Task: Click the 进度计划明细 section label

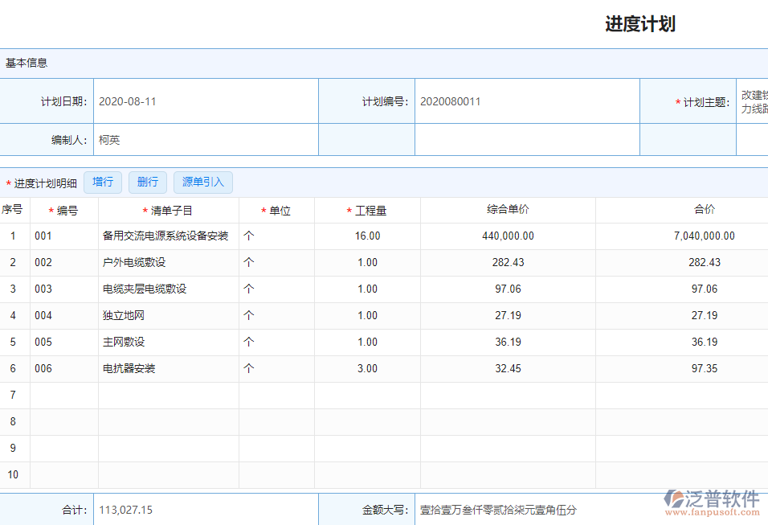Action: pyautogui.click(x=45, y=182)
